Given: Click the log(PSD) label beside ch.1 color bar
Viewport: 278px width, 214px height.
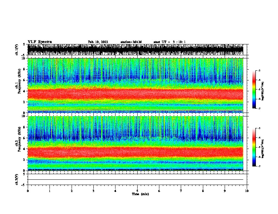Looking at the screenshot, I should pyautogui.click(x=263, y=91).
